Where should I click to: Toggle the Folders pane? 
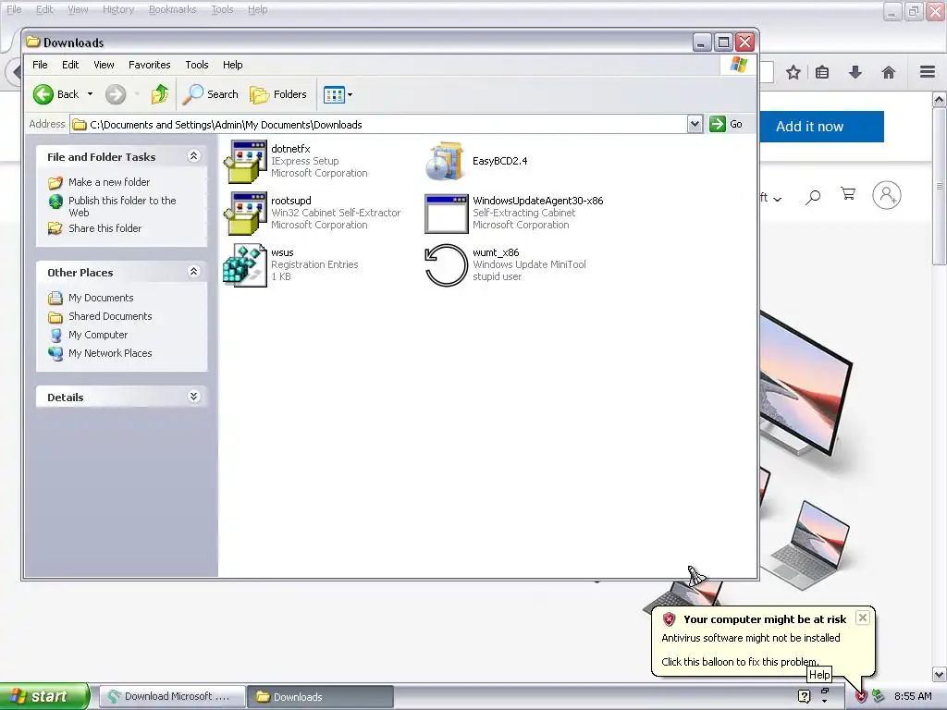pyautogui.click(x=278, y=94)
